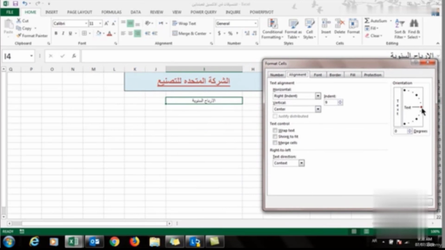Open the Horizontal alignment dropdown
This screenshot has height=250, width=445.
coord(318,96)
